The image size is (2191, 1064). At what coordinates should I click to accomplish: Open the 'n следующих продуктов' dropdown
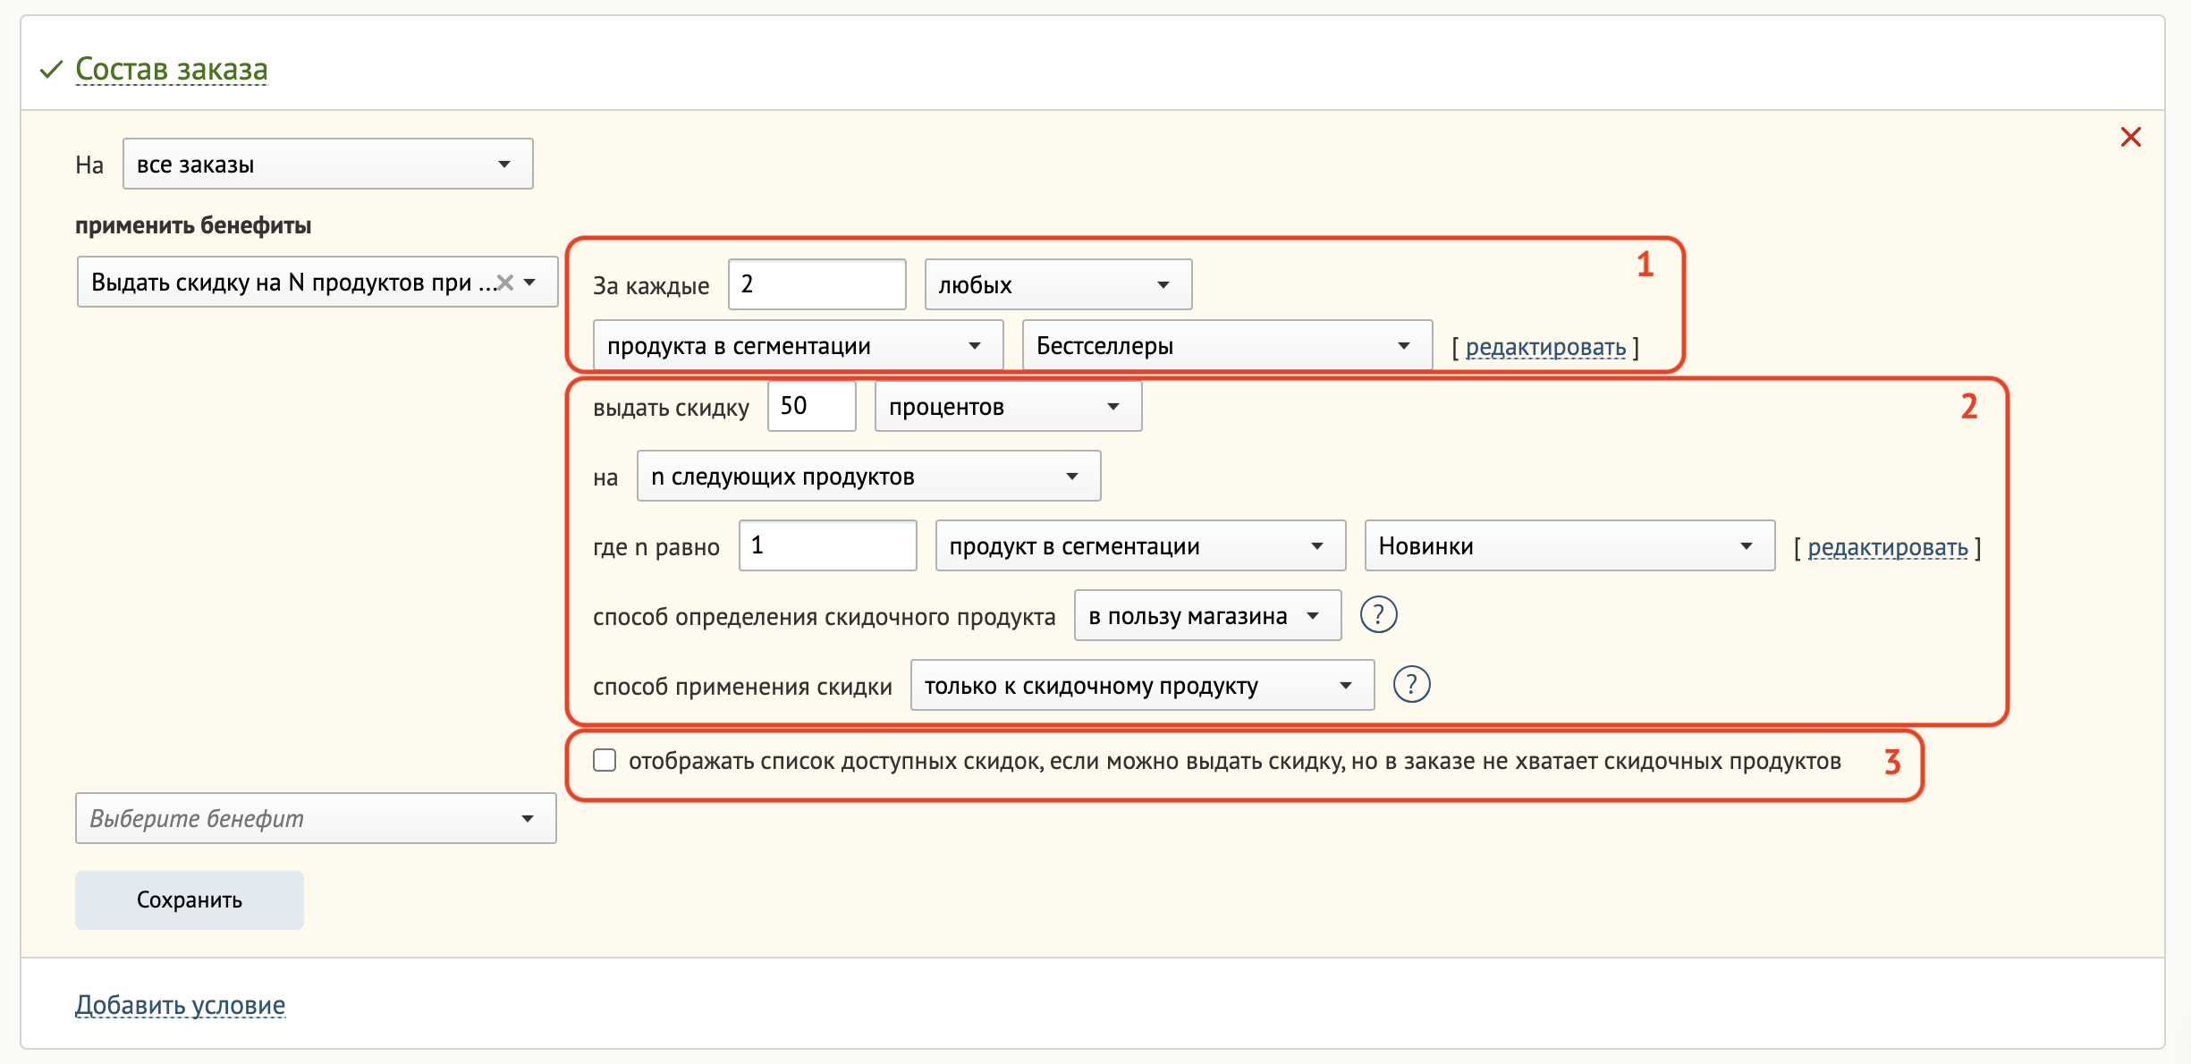868,476
